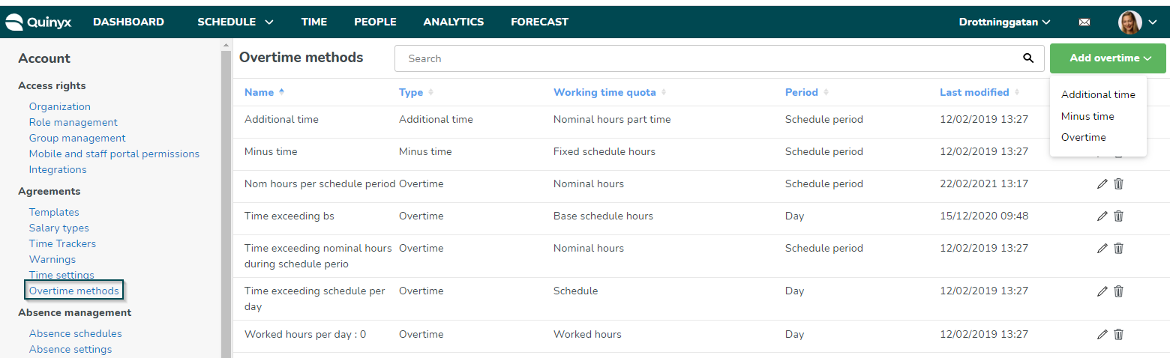1170x358 pixels.
Task: Click the Search input field
Action: 718,58
